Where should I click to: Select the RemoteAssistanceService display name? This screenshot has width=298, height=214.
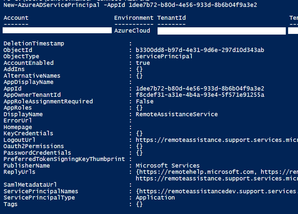[x=177, y=114]
